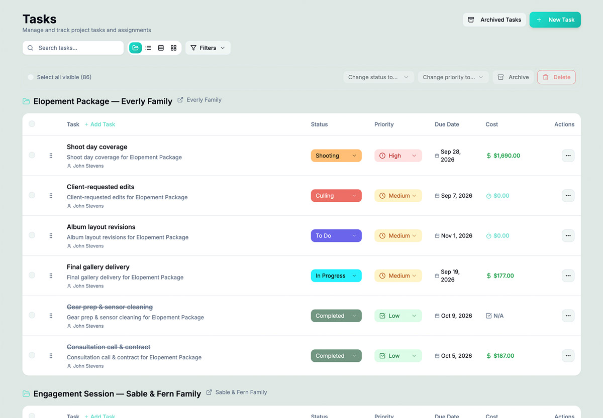Grab drag handle for Consultation call & contract
This screenshot has width=603, height=418.
51,356
